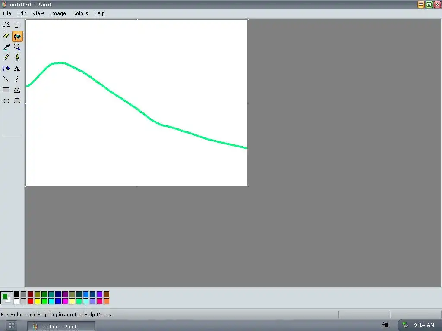The image size is (442, 331).
Task: Close the Paint window
Action: click(x=437, y=4)
